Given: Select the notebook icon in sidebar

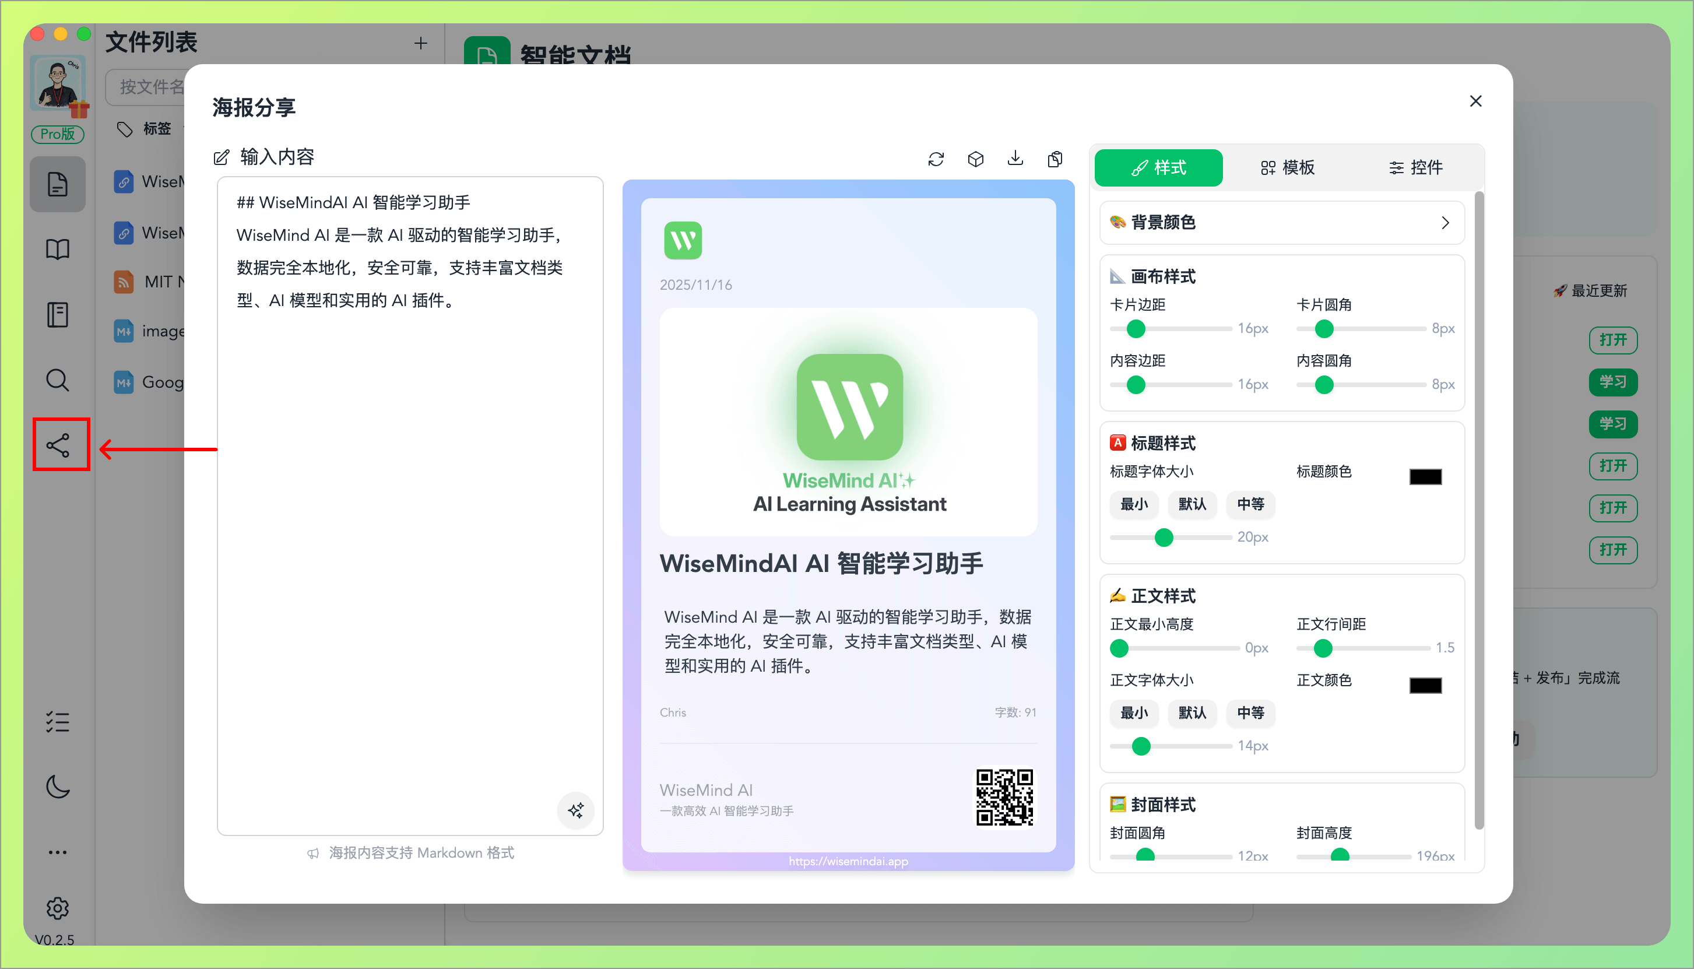Looking at the screenshot, I should pos(58,314).
